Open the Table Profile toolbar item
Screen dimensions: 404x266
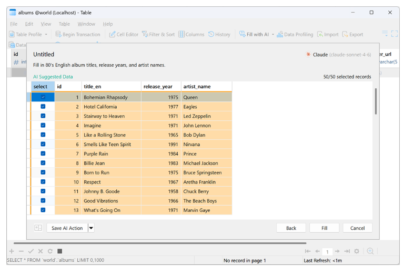(x=25, y=35)
